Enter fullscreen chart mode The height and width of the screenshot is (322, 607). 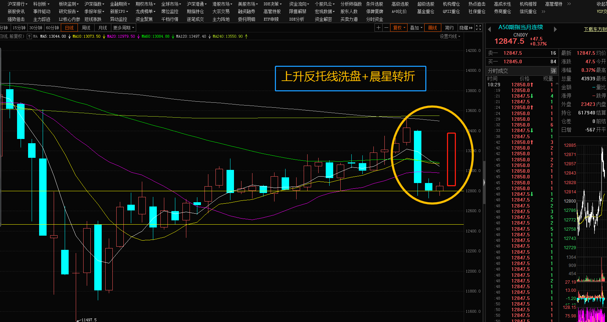[x=478, y=28]
